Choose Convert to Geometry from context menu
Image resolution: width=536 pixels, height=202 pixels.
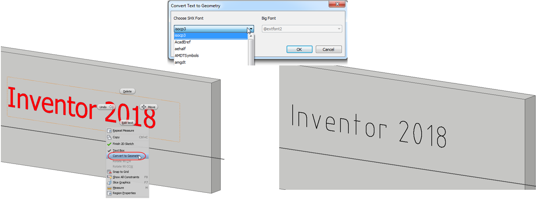tap(126, 156)
